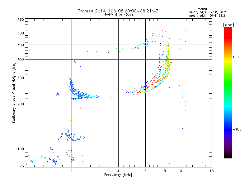Click the 400 tick label on height axis

tap(21, 59)
